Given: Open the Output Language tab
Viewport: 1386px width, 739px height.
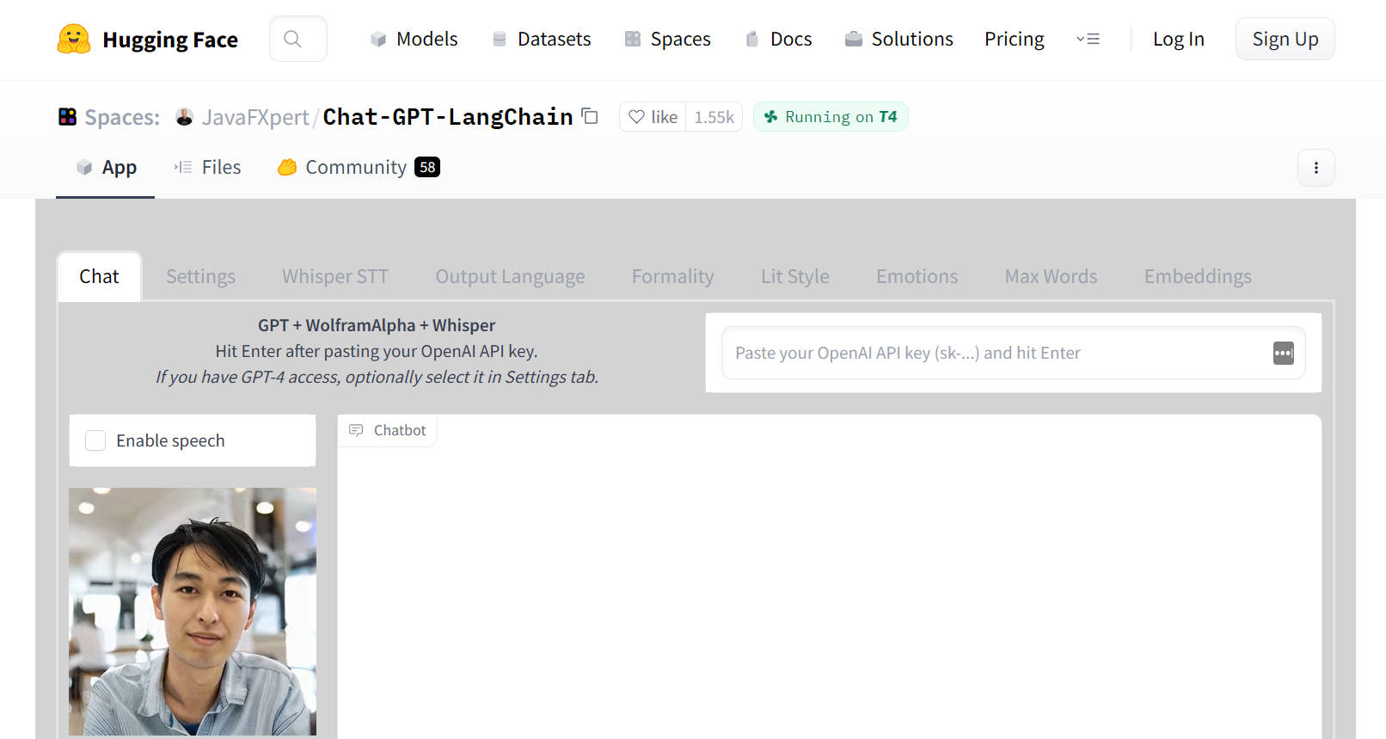Looking at the screenshot, I should 510,276.
